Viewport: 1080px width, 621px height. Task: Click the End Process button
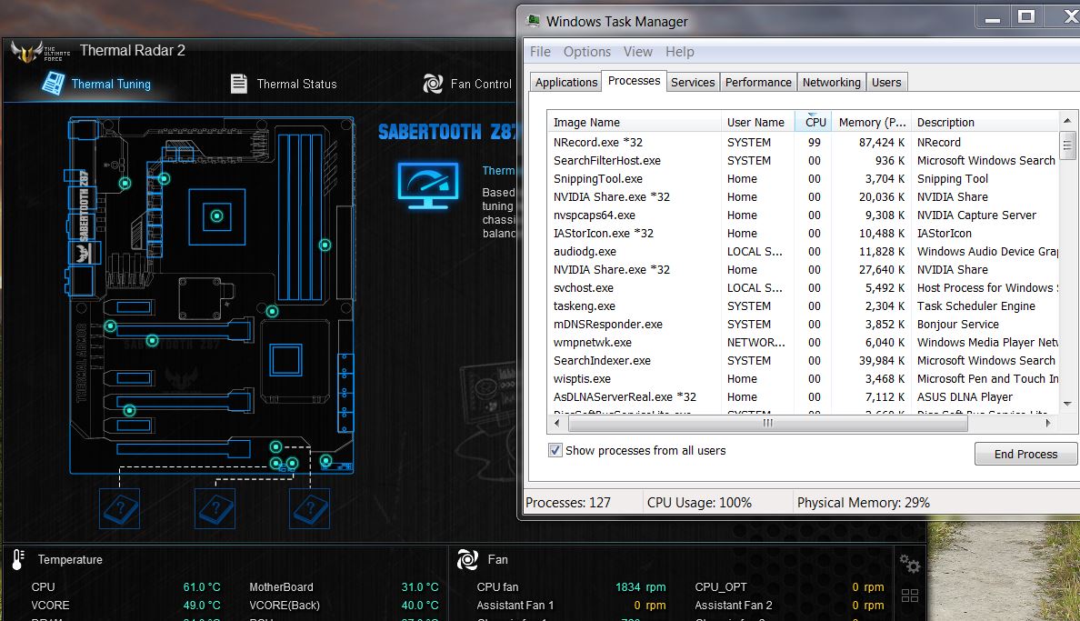(1025, 455)
